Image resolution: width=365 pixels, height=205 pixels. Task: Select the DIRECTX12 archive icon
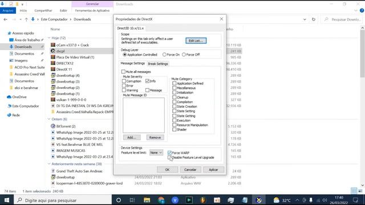pyautogui.click(x=53, y=63)
